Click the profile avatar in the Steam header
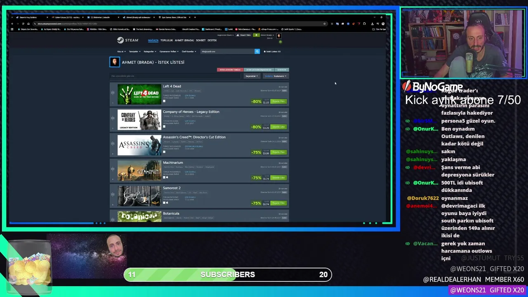Viewport: 528px width, 297px height. (x=278, y=36)
